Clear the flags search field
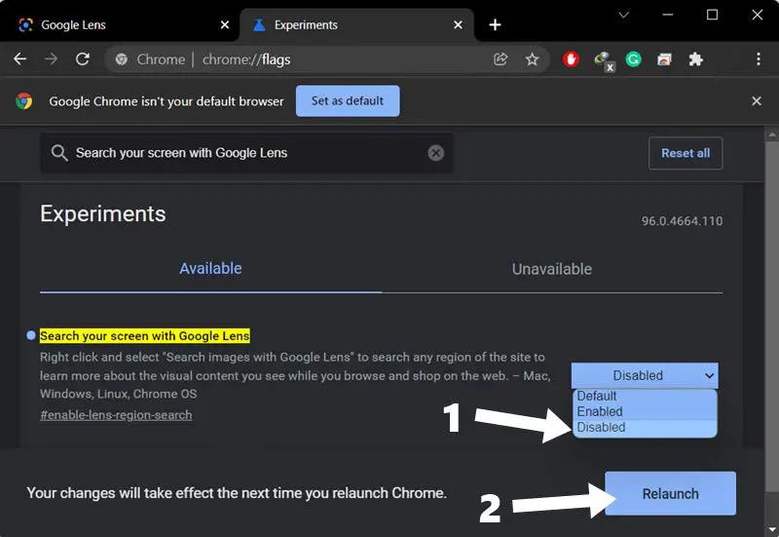Screen dimensions: 779x537 [435, 153]
